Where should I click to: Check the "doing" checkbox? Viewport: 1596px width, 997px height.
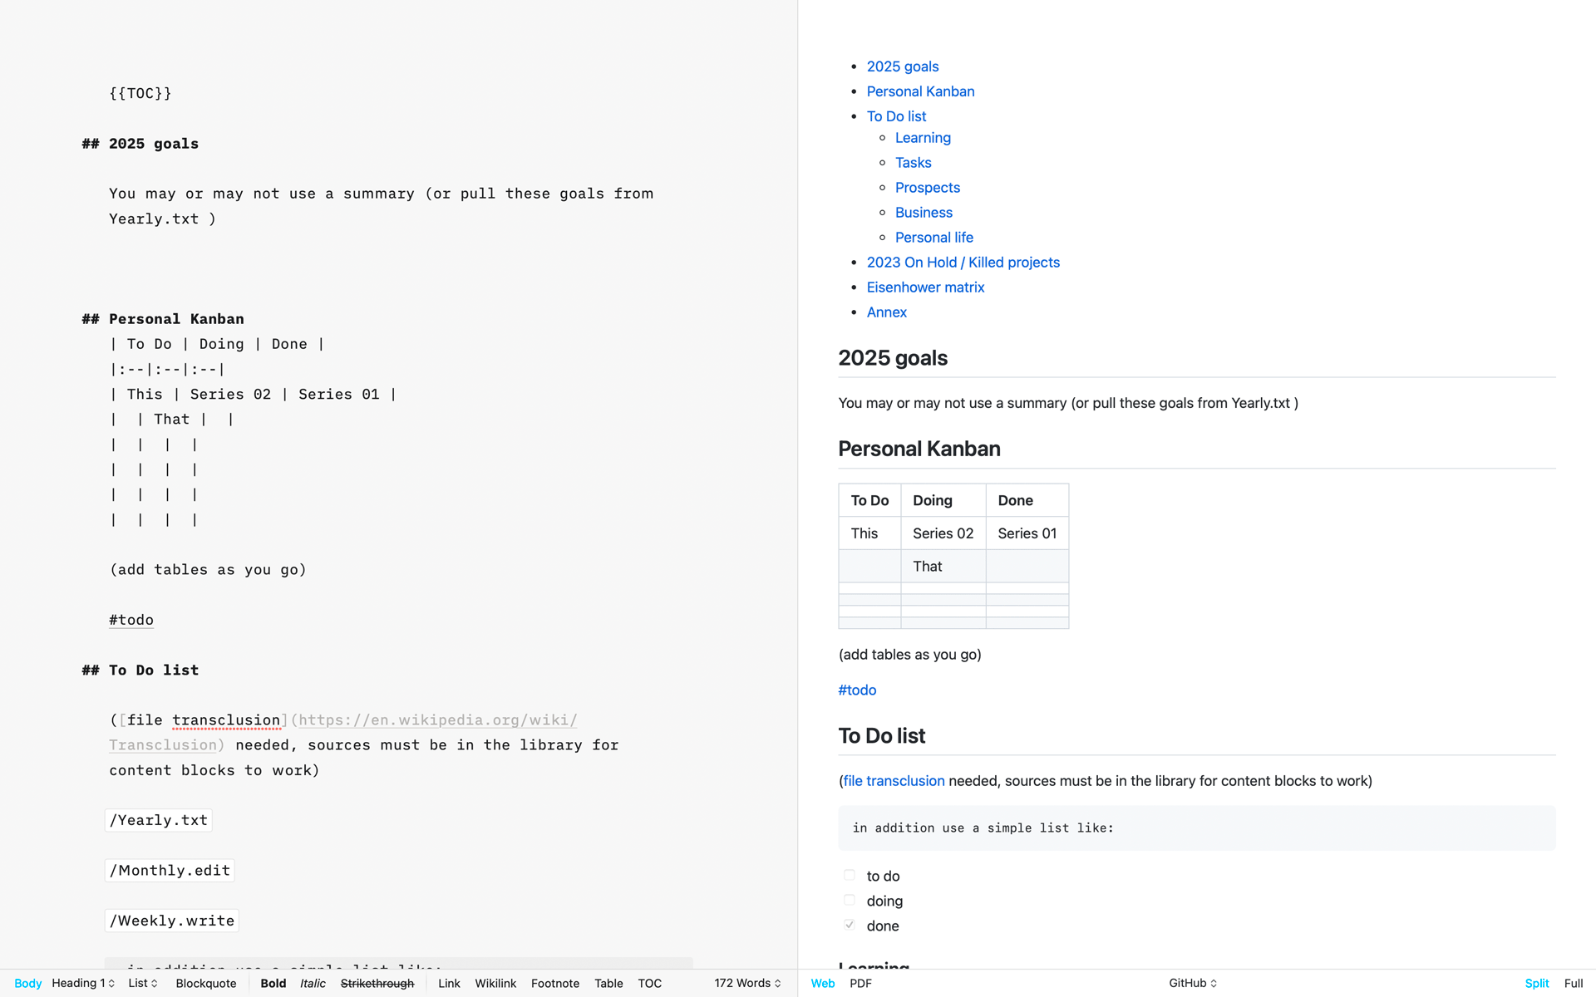point(849,900)
